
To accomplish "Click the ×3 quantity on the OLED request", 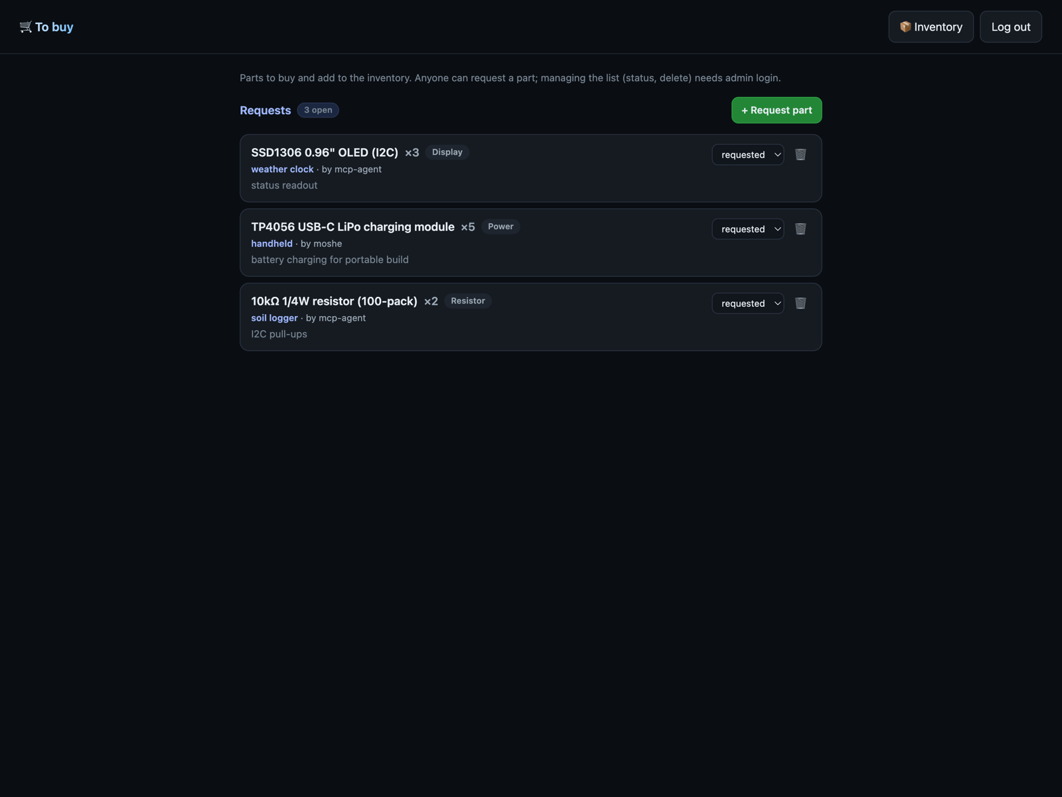I will point(412,153).
